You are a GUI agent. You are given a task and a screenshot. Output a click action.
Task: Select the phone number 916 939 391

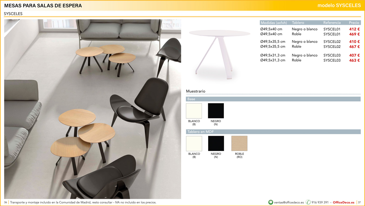click(320, 202)
